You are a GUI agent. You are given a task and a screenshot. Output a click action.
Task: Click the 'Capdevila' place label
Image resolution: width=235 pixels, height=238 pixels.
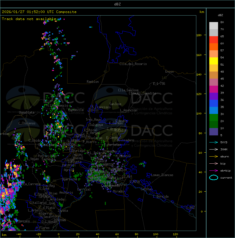pos(76,110)
